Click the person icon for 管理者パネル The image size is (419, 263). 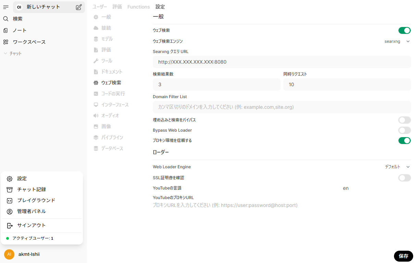[10, 212]
